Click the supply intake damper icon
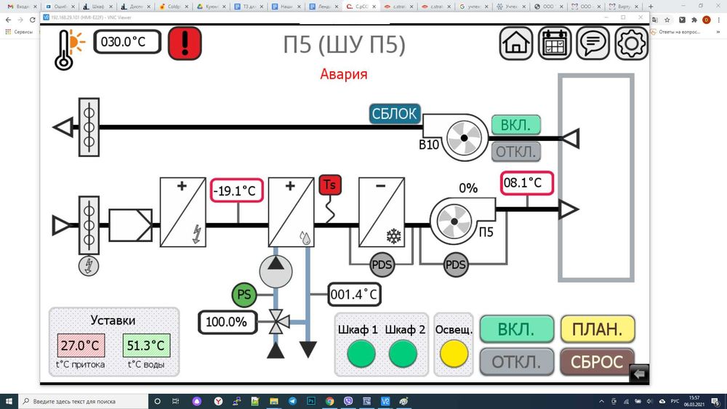This screenshot has height=409, width=727. click(x=89, y=225)
